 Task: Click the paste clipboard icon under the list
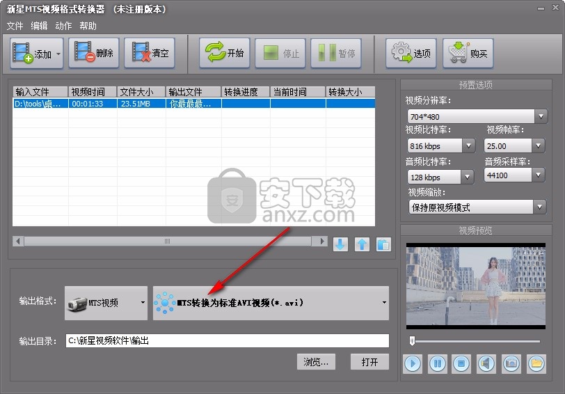[x=384, y=244]
